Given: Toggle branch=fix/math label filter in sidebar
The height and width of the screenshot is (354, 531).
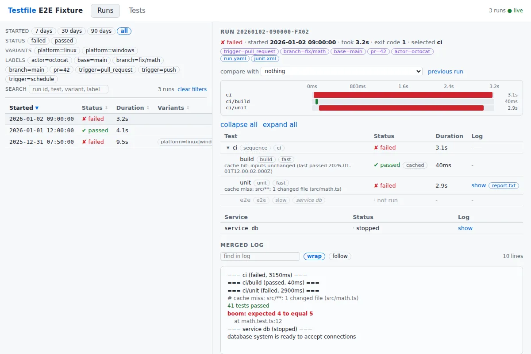Looking at the screenshot, I should 139,60.
